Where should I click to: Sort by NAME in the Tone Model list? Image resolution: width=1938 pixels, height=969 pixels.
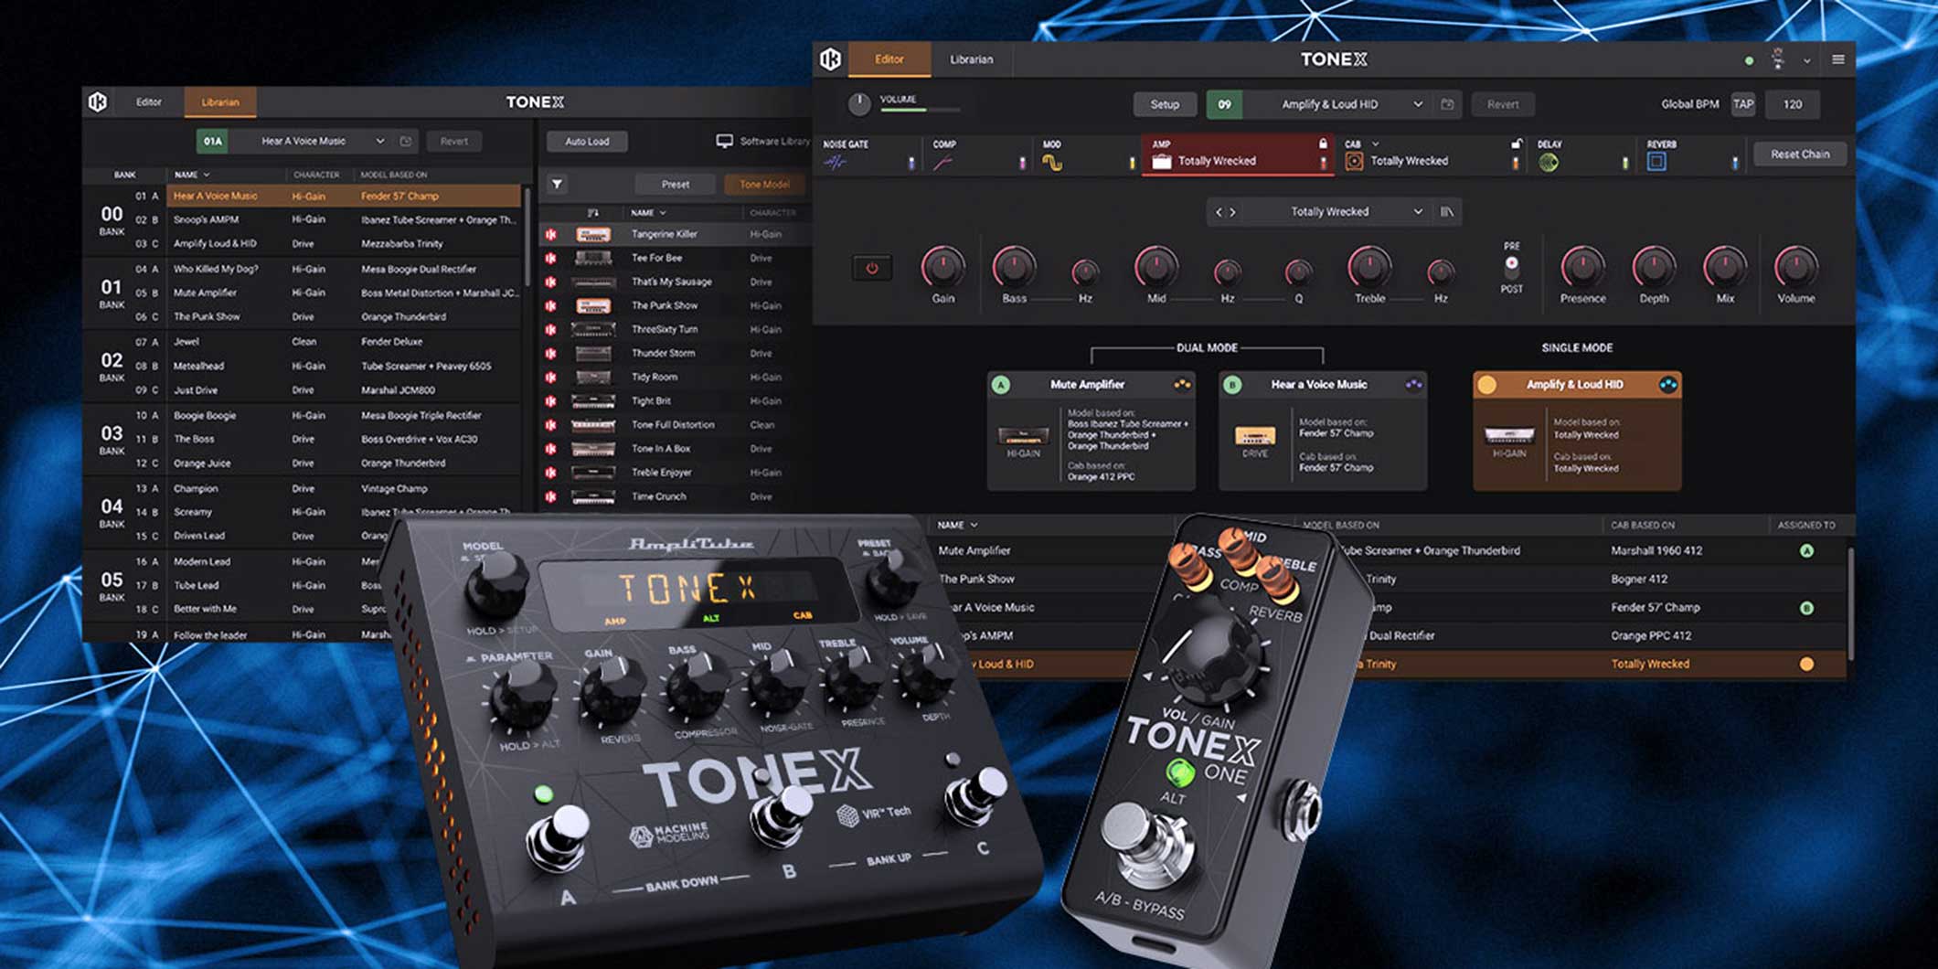pyautogui.click(x=648, y=213)
